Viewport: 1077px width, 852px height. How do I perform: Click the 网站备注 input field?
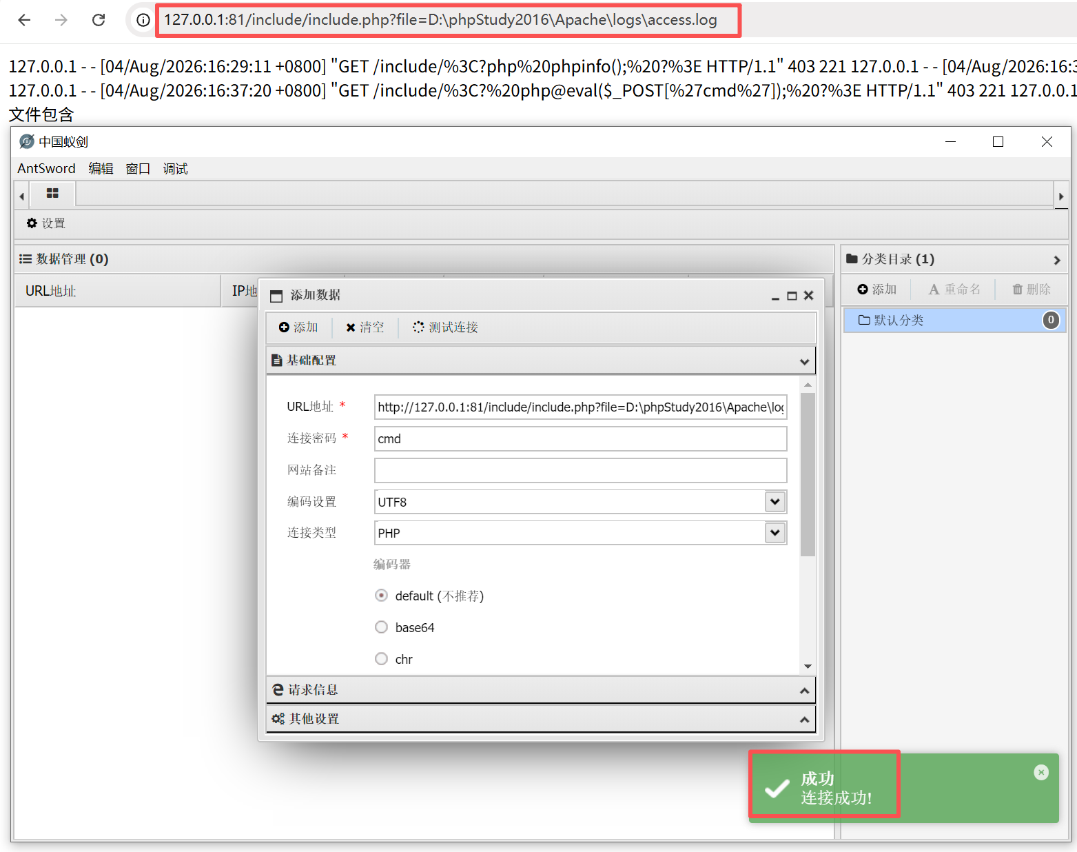click(580, 471)
